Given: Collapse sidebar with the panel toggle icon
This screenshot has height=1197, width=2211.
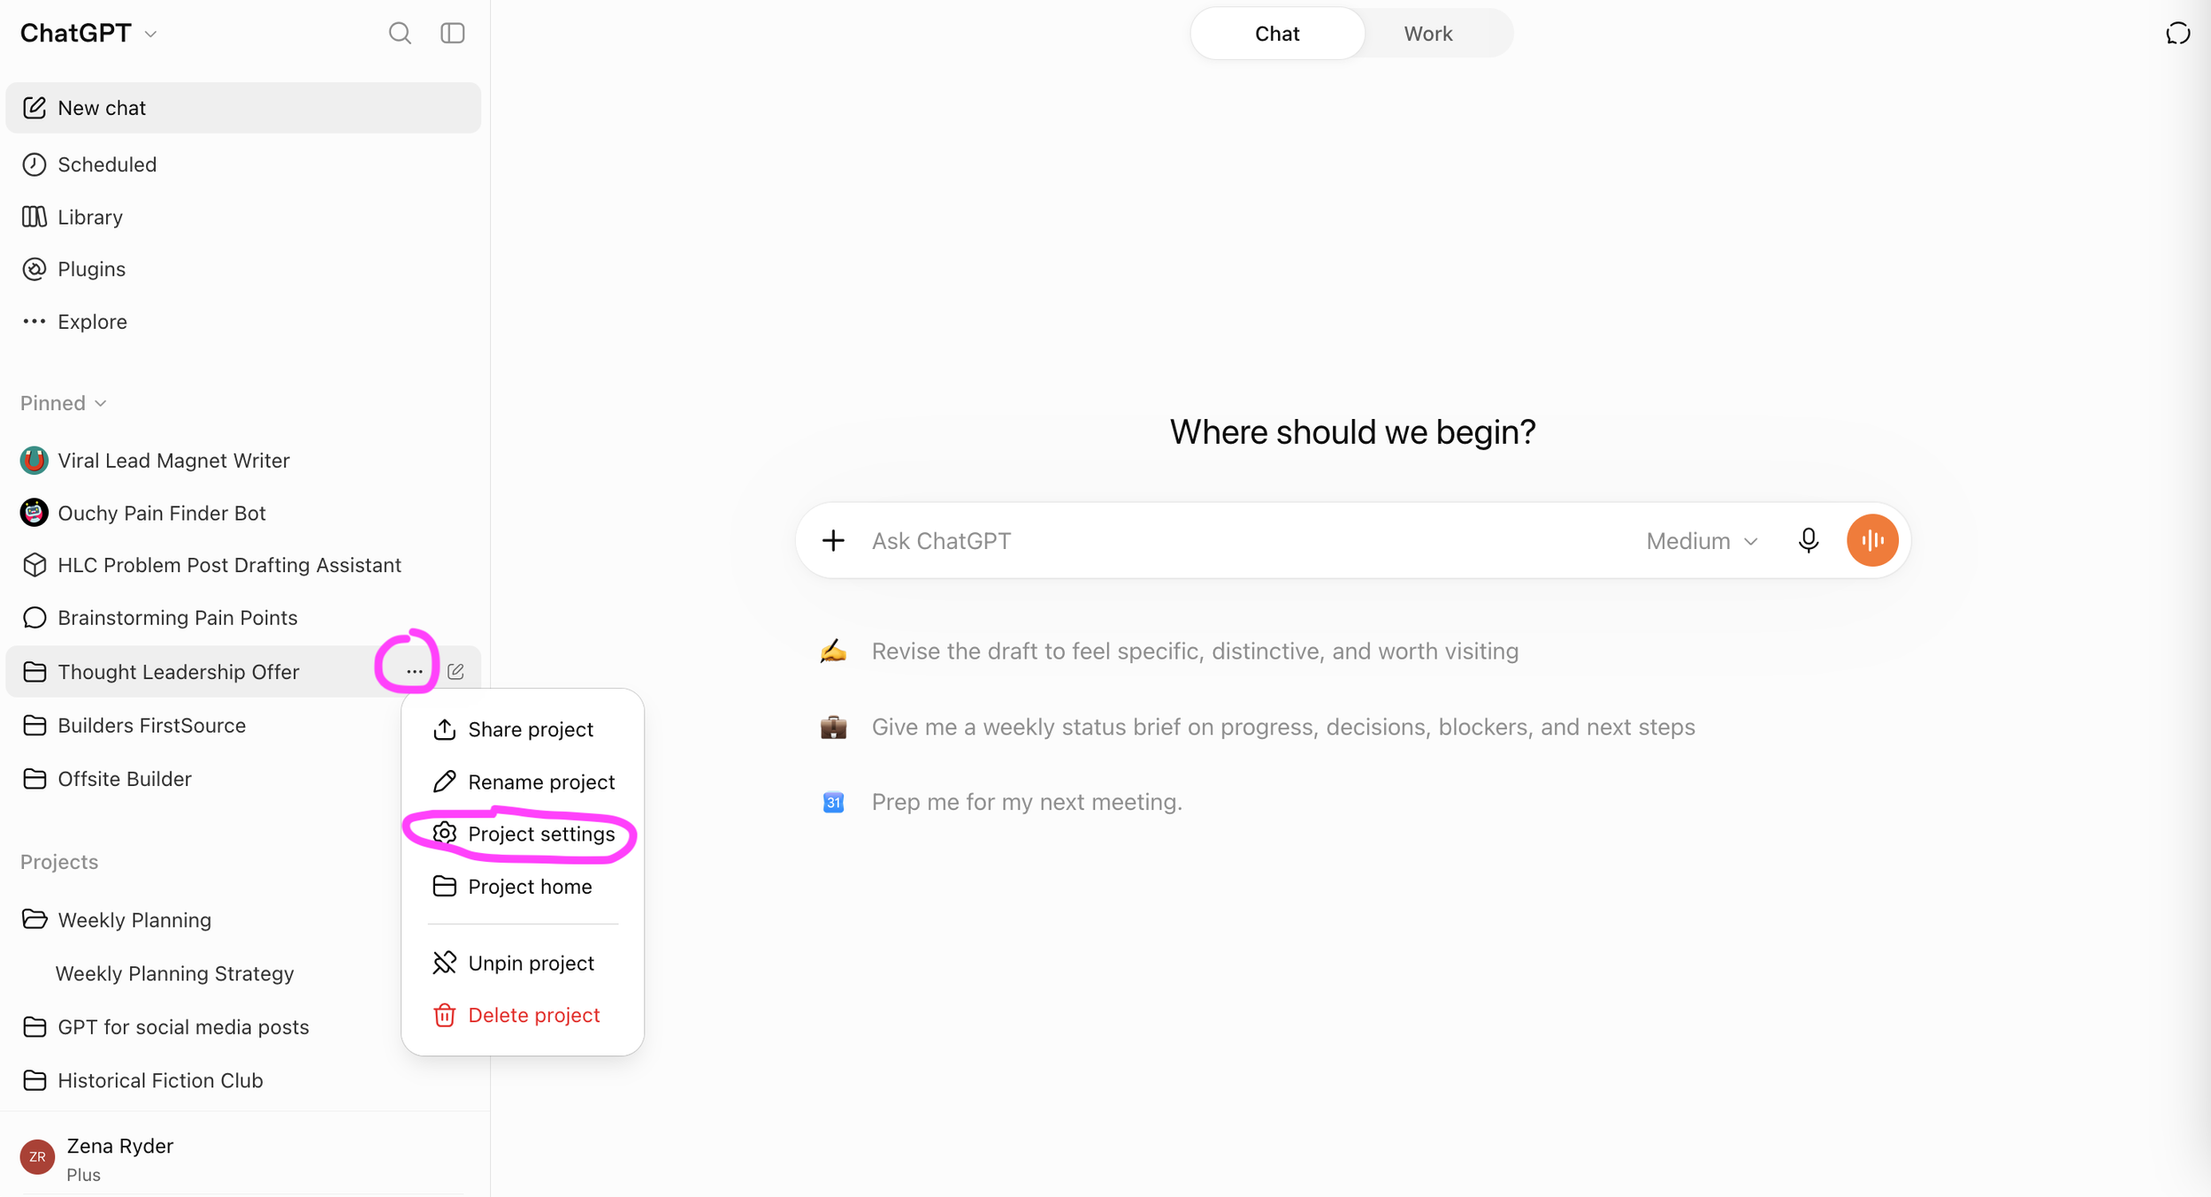Looking at the screenshot, I should 453,34.
